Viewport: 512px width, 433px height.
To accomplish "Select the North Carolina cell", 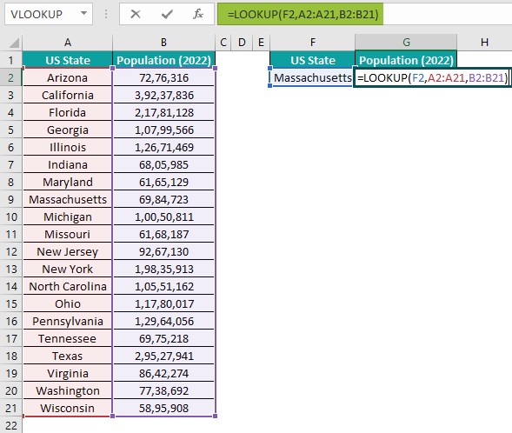I will (67, 286).
